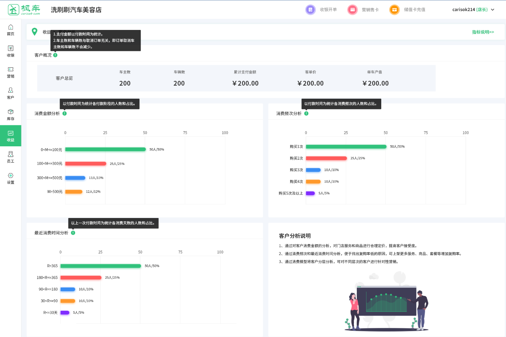
Task: Go to 首页 home in sidebar
Action: coord(11,30)
